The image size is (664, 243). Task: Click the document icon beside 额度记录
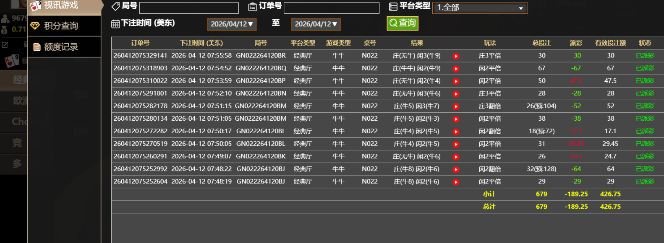37,47
